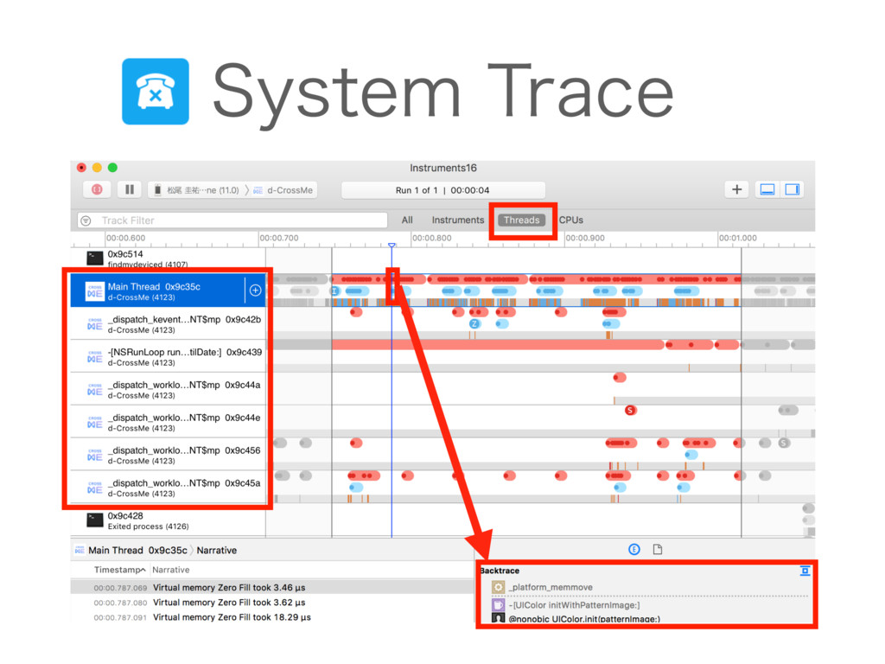Click Main Thread 0x9c35c in detail path

coord(137,550)
